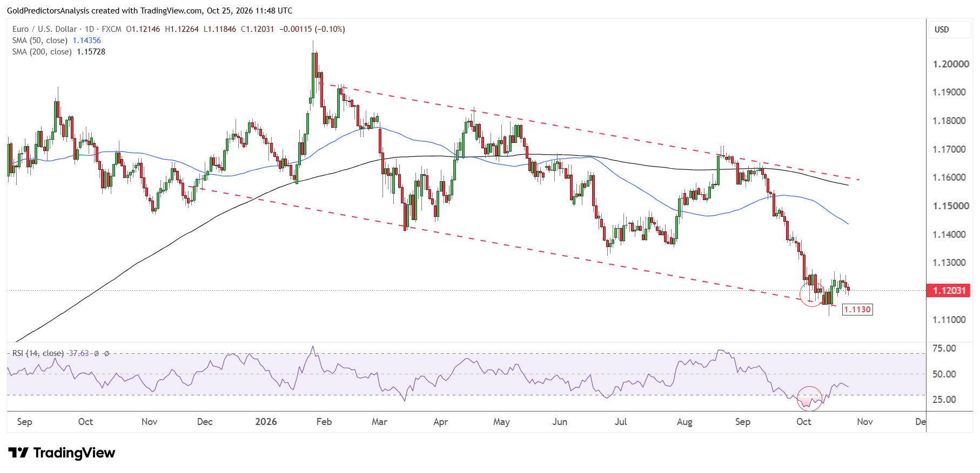980x473 pixels.
Task: Click the 75.00 RSI axis label
Action: 944,348
